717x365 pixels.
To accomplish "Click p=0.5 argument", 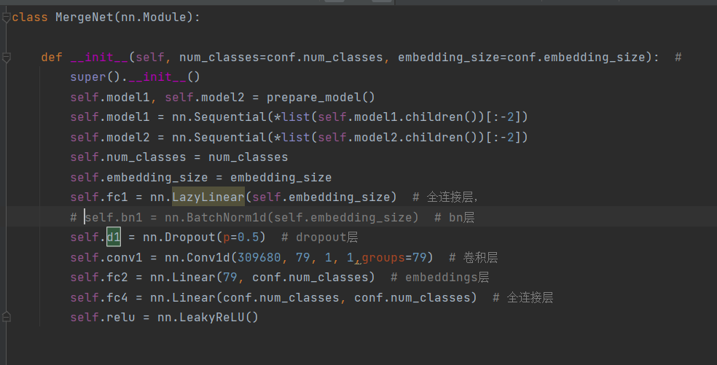I will point(241,237).
